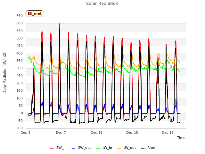Click the SW_out legend label
This screenshot has width=205, height=154.
tap(84, 148)
